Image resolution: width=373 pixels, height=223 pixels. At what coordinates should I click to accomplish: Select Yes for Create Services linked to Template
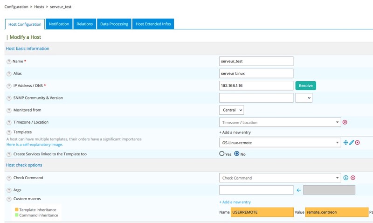click(x=222, y=154)
